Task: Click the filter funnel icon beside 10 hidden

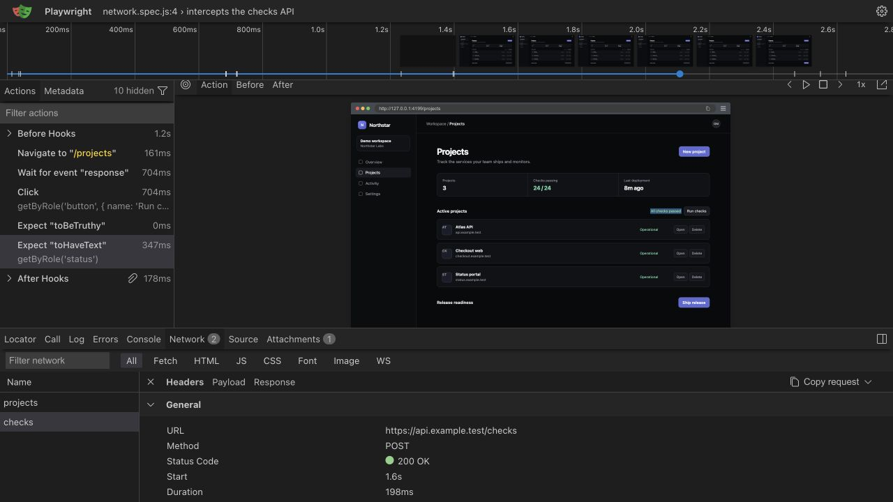Action: [163, 91]
